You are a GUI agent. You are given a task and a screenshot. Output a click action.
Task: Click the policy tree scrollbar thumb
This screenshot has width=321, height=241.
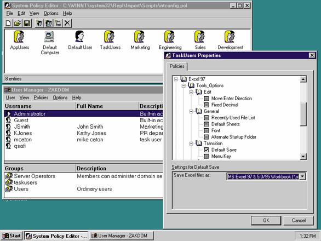point(303,114)
